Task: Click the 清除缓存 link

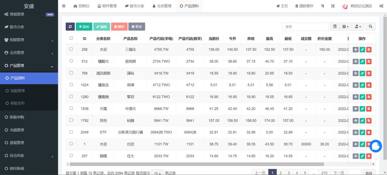Action: click(x=304, y=6)
